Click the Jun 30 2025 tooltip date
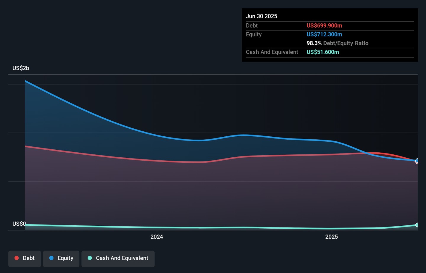 (x=262, y=16)
